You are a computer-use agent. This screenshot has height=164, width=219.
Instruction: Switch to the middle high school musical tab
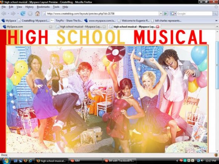coord(80,27)
